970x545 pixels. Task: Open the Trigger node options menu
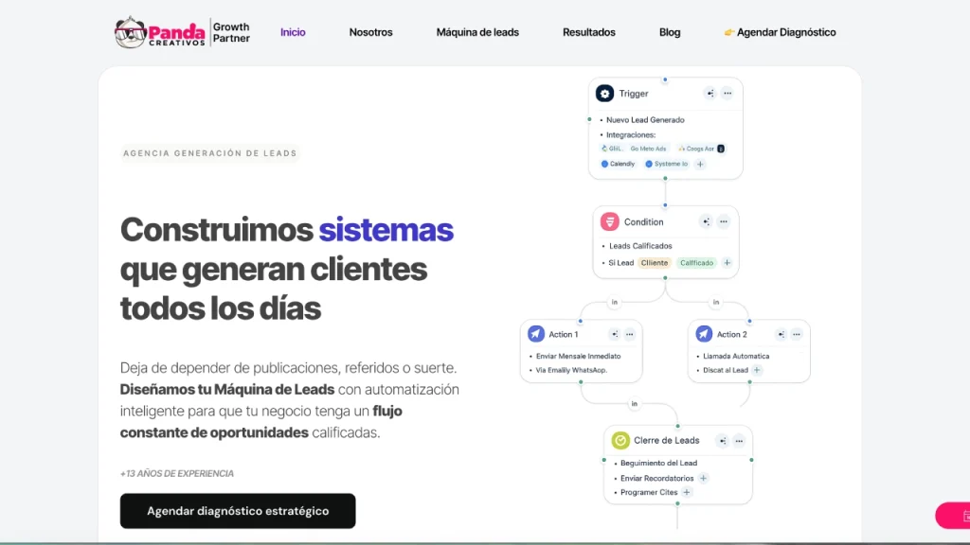tap(727, 93)
